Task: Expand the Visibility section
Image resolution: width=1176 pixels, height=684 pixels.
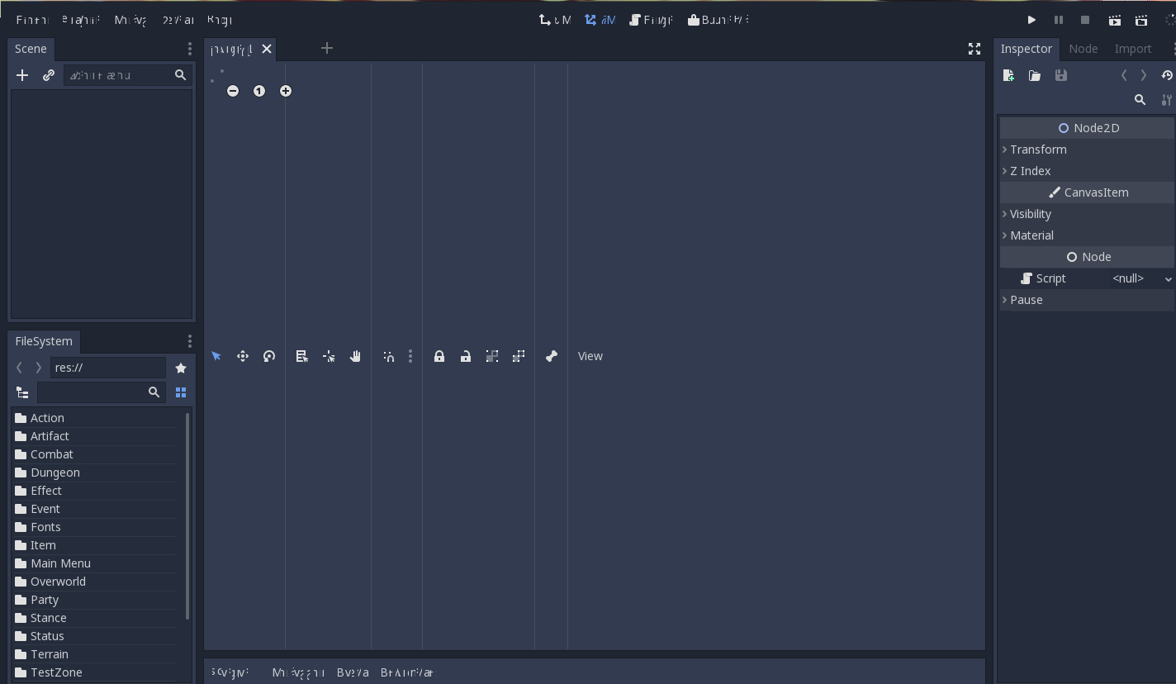Action: 1087,214
